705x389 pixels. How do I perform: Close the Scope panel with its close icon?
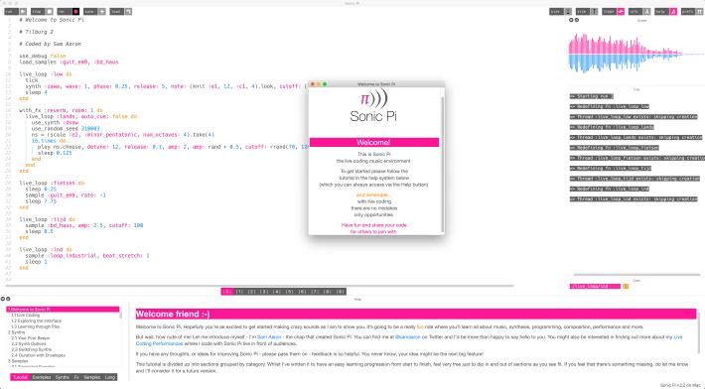click(x=572, y=20)
